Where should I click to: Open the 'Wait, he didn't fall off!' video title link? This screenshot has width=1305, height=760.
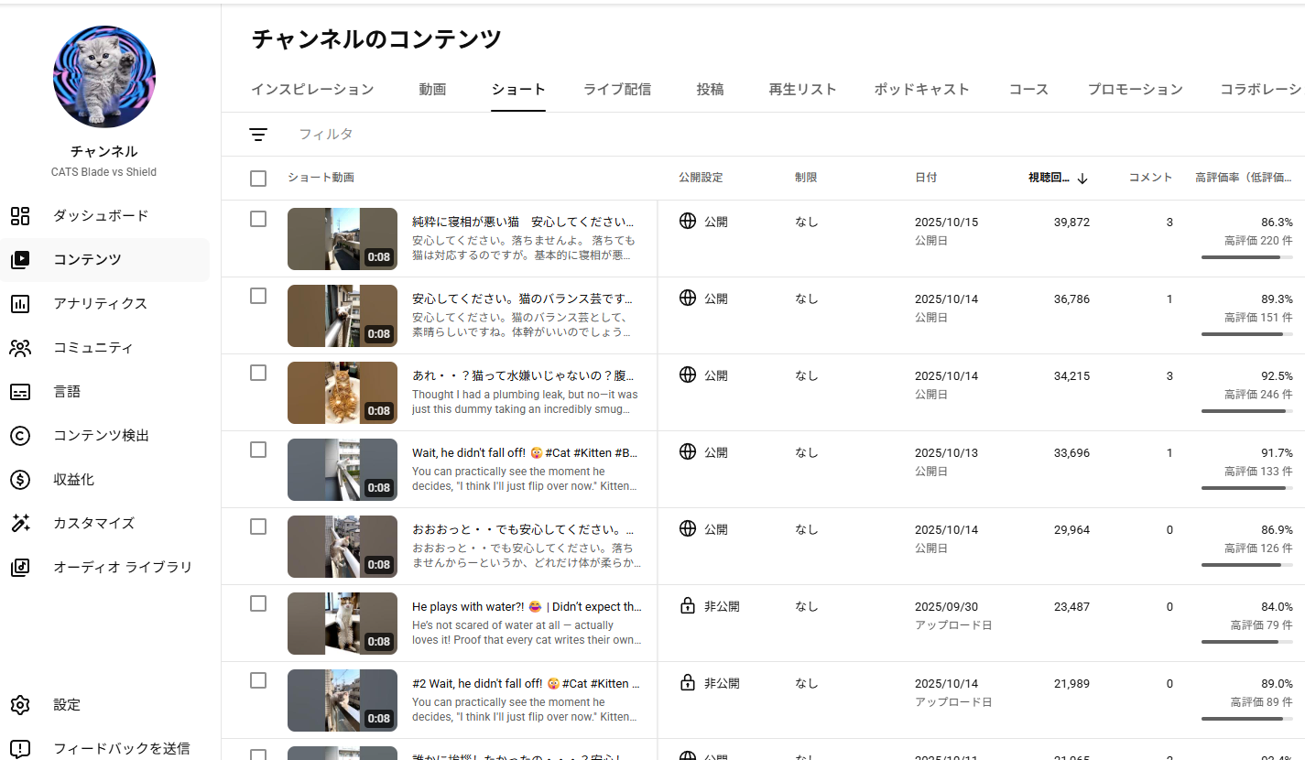(525, 452)
